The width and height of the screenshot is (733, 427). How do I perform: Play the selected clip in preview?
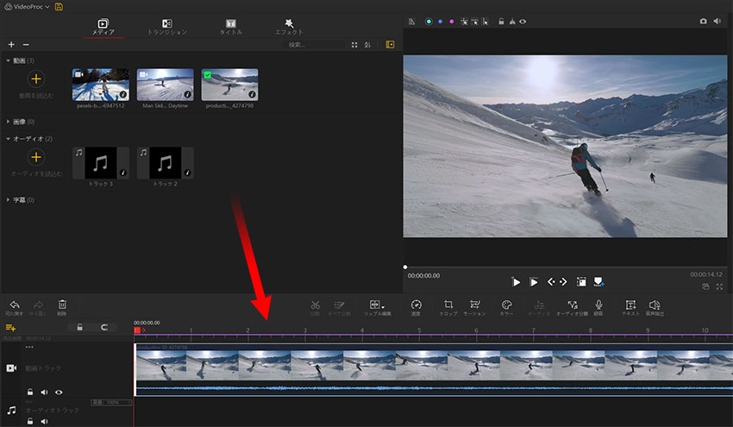point(534,282)
